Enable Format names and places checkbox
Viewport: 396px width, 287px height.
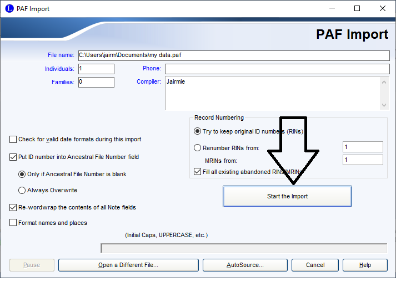pyautogui.click(x=13, y=223)
